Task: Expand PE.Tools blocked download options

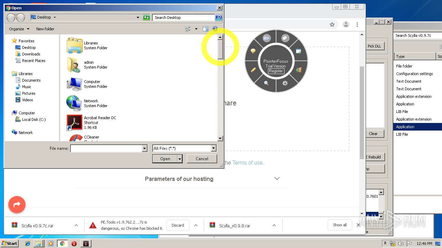Action: (196, 226)
